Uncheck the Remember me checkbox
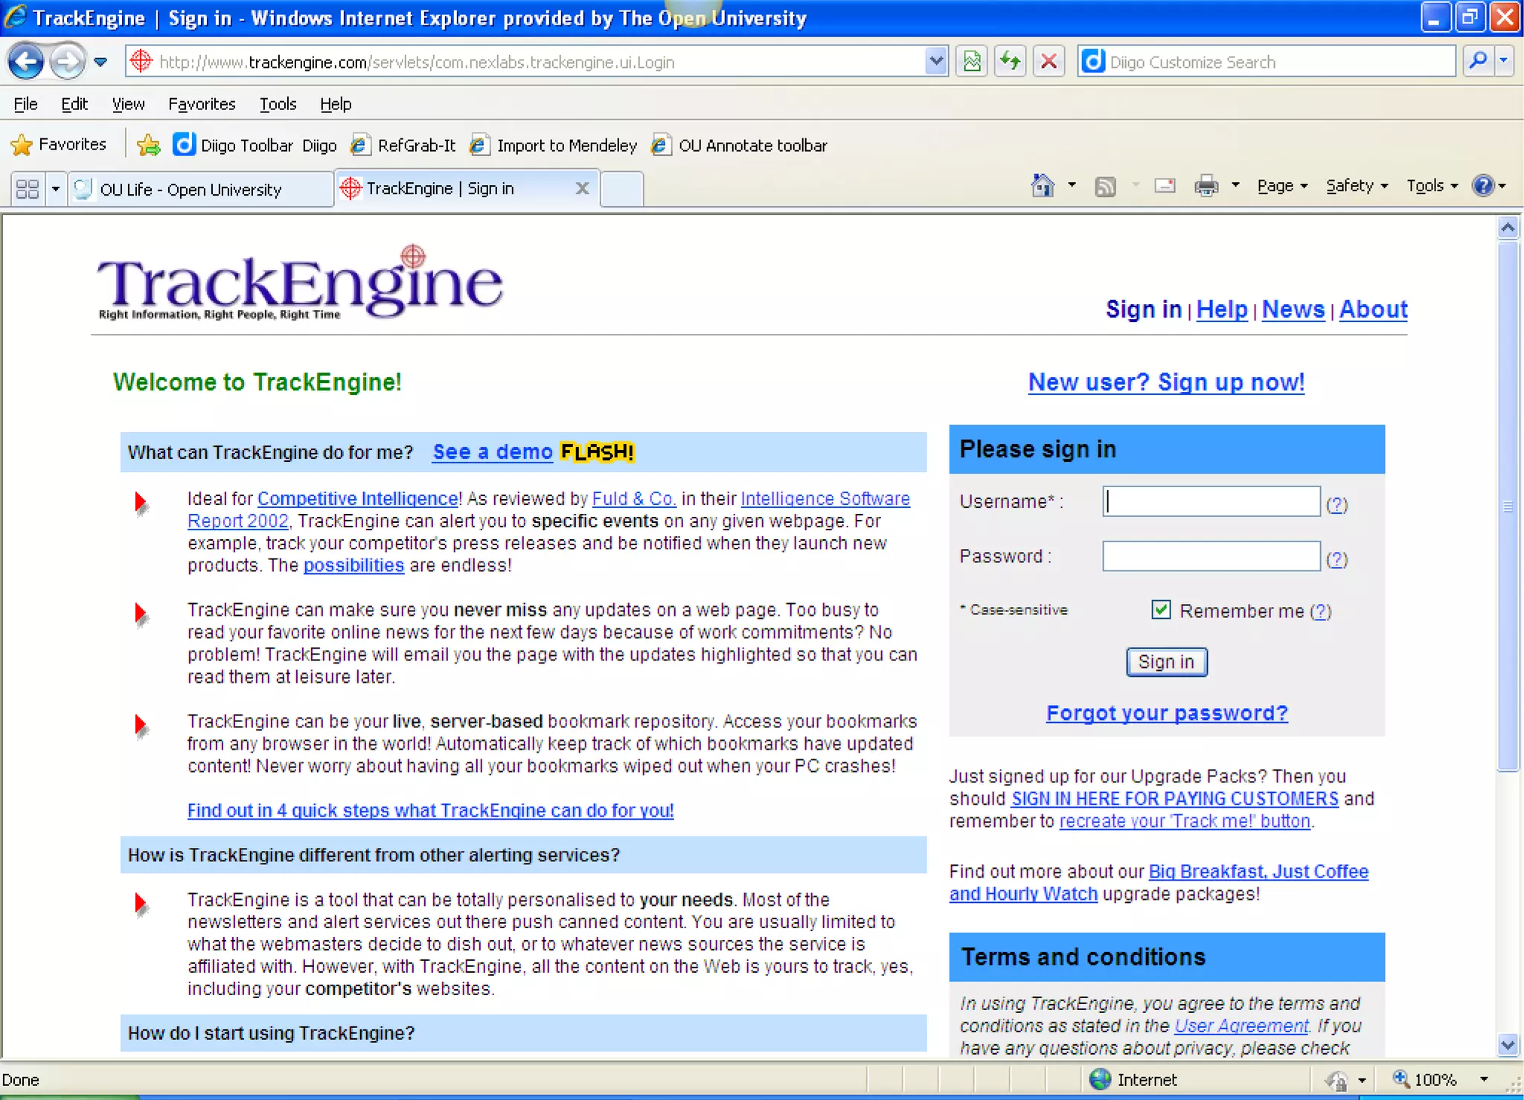1524x1100 pixels. pos(1160,610)
